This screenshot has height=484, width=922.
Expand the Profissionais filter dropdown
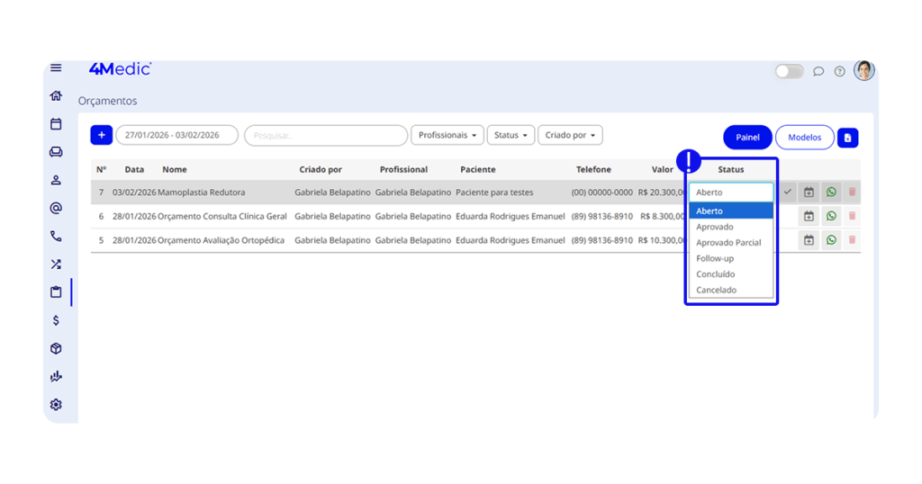[447, 135]
